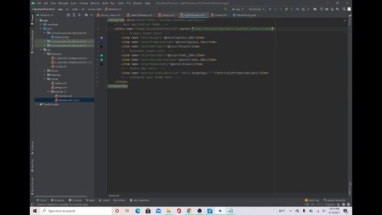The width and height of the screenshot is (382, 215).
Task: Expand Gradle Scripts node
Action: point(37,105)
